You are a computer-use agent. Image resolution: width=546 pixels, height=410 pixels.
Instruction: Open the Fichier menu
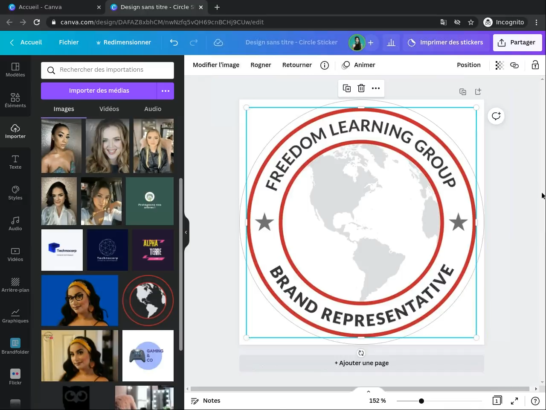tap(69, 42)
